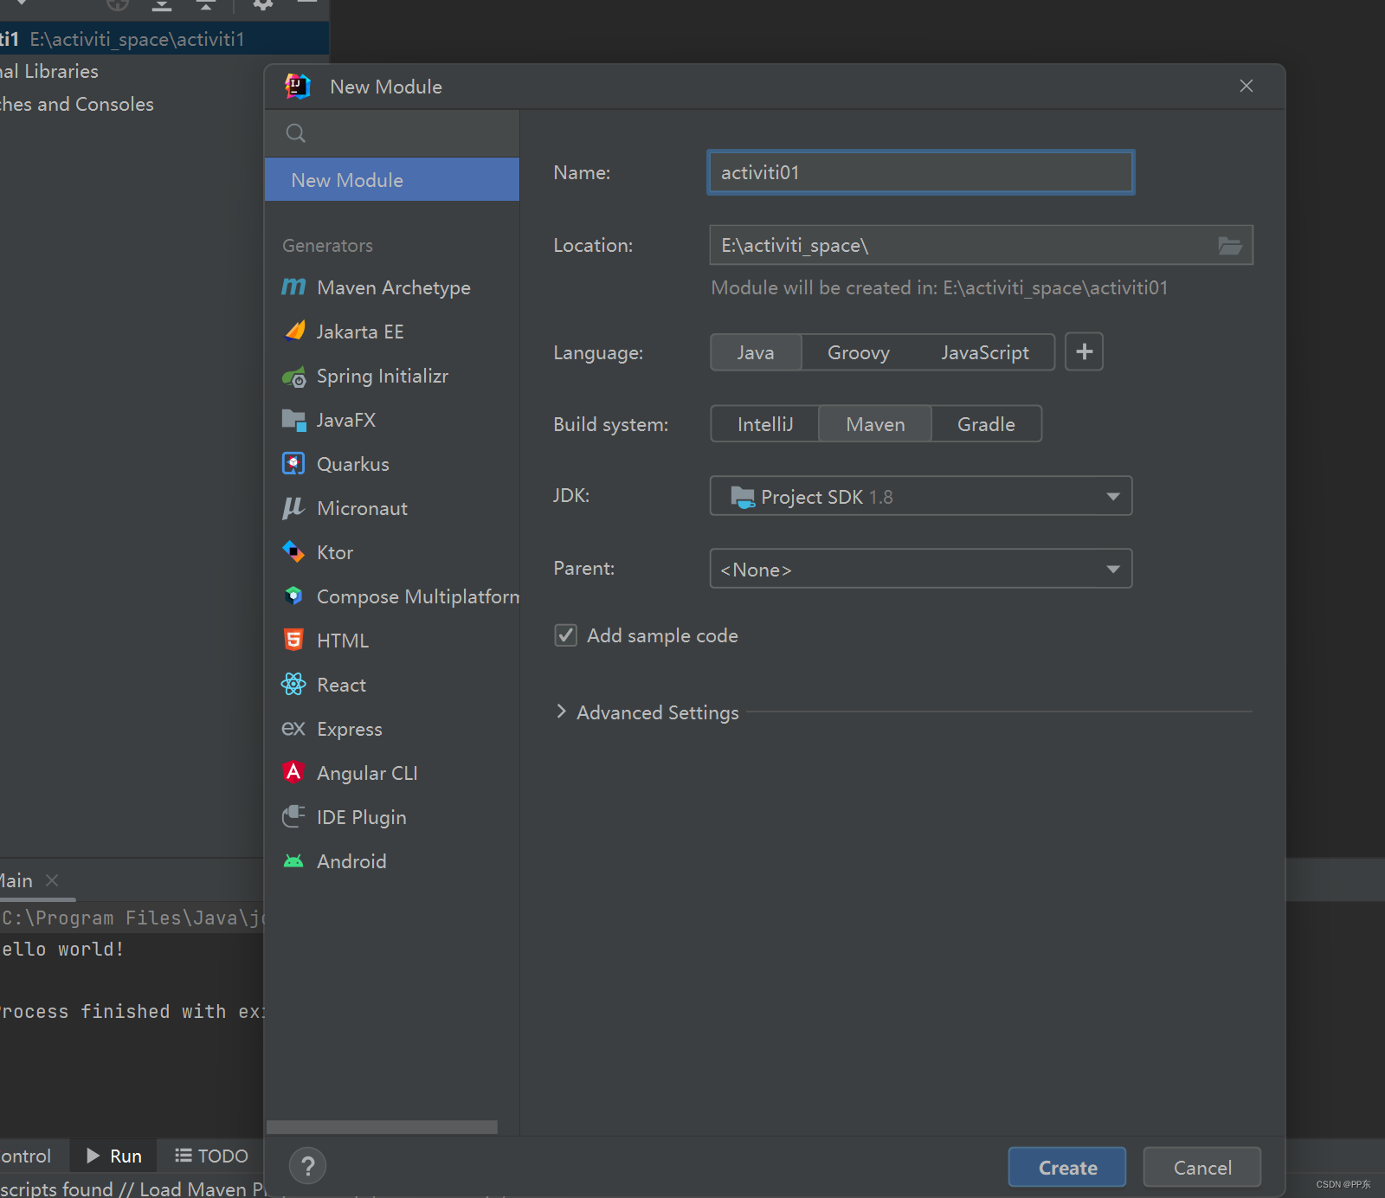Open project panel settings gear

(x=263, y=4)
